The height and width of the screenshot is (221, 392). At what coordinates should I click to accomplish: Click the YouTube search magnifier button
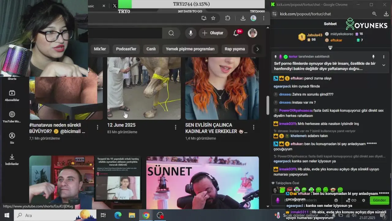click(x=171, y=33)
